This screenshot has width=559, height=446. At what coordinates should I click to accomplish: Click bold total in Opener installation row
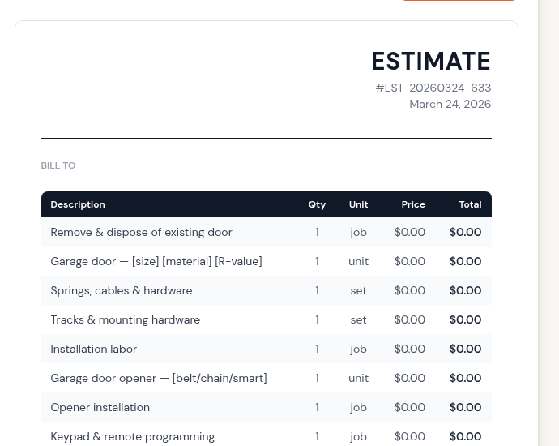(x=466, y=407)
